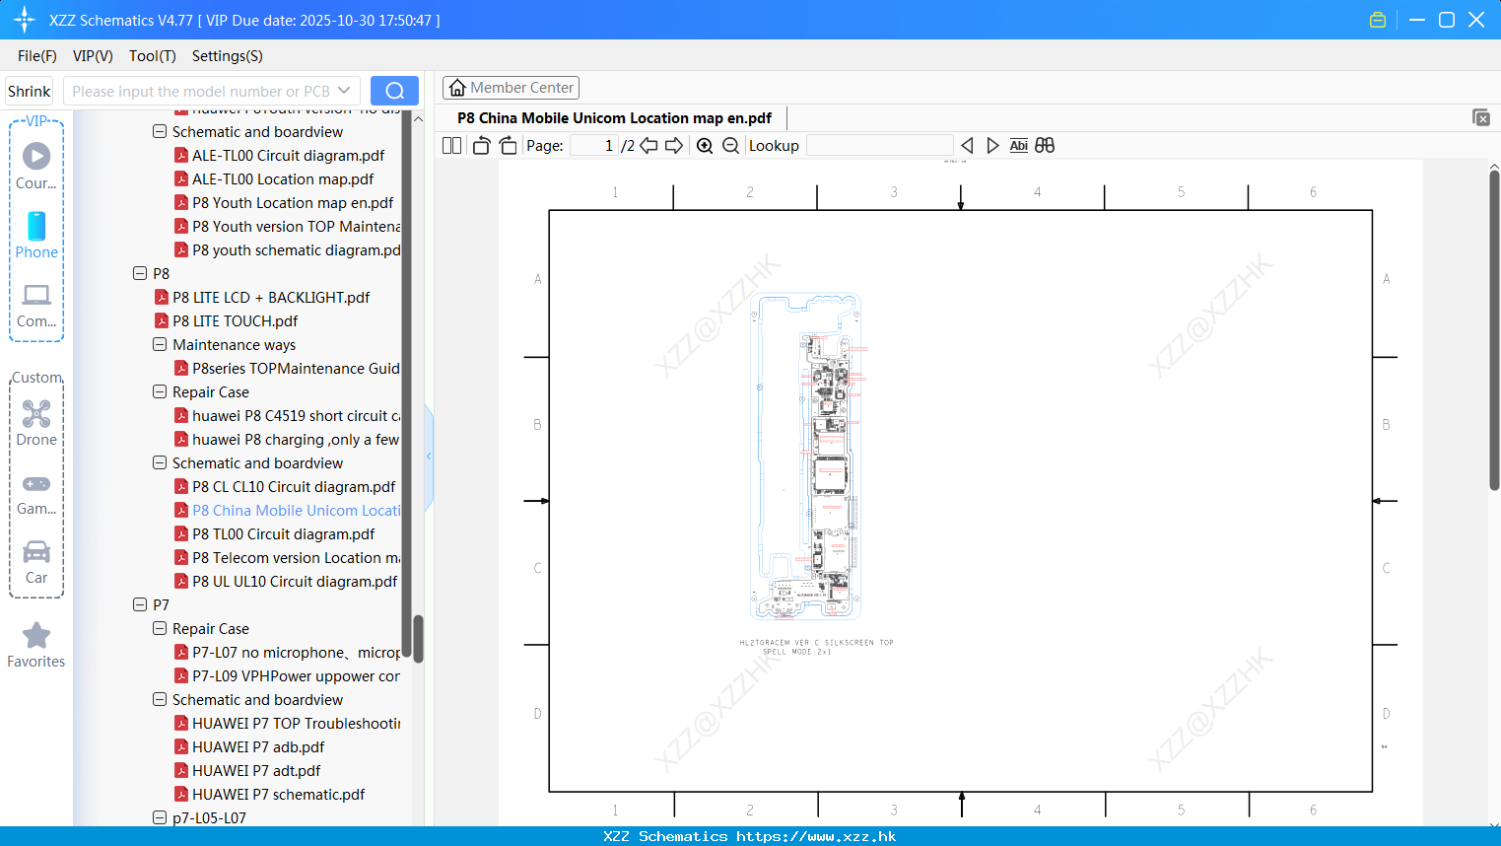Open P8 CL CL10 Circuit diagram.pdf

[294, 486]
